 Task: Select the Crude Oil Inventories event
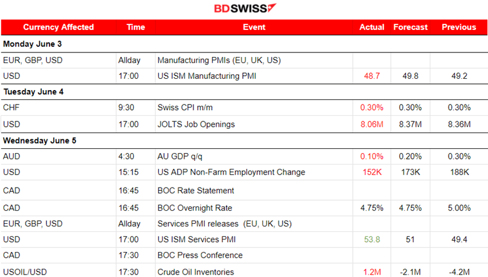[x=196, y=272]
